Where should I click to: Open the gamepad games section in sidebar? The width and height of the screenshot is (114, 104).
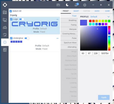pos(5,27)
